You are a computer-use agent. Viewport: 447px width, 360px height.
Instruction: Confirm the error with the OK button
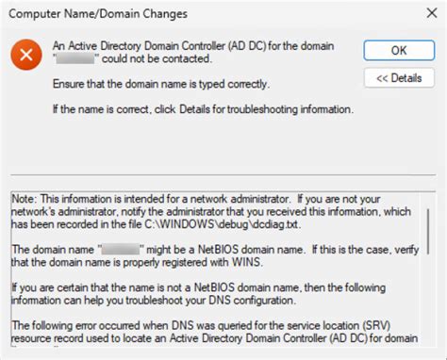(x=399, y=50)
